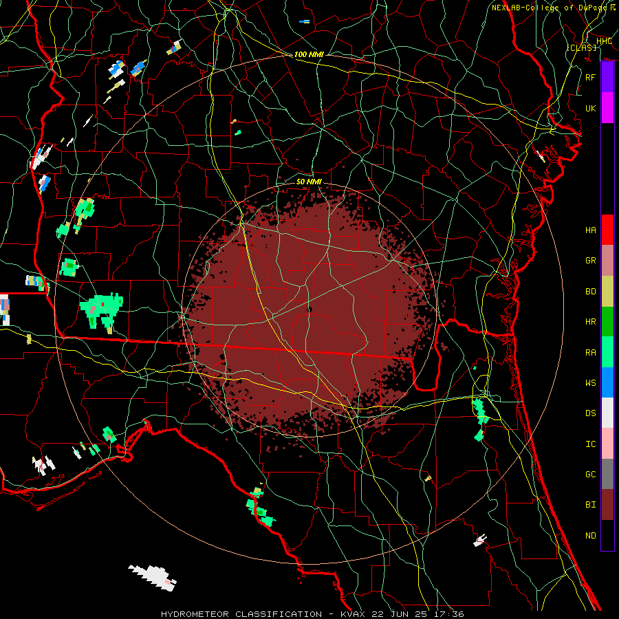
Task: Pick the light green RA legend swatch
Action: [607, 352]
